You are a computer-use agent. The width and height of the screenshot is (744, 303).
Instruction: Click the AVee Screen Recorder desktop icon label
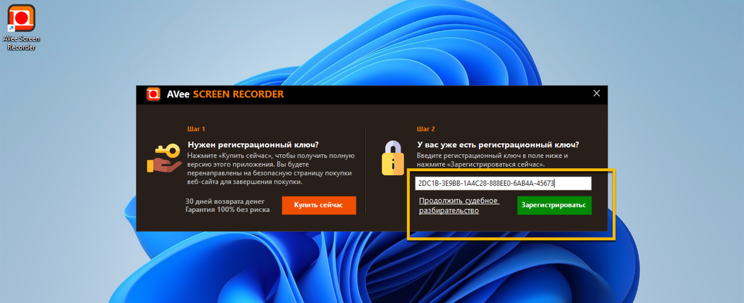(21, 43)
